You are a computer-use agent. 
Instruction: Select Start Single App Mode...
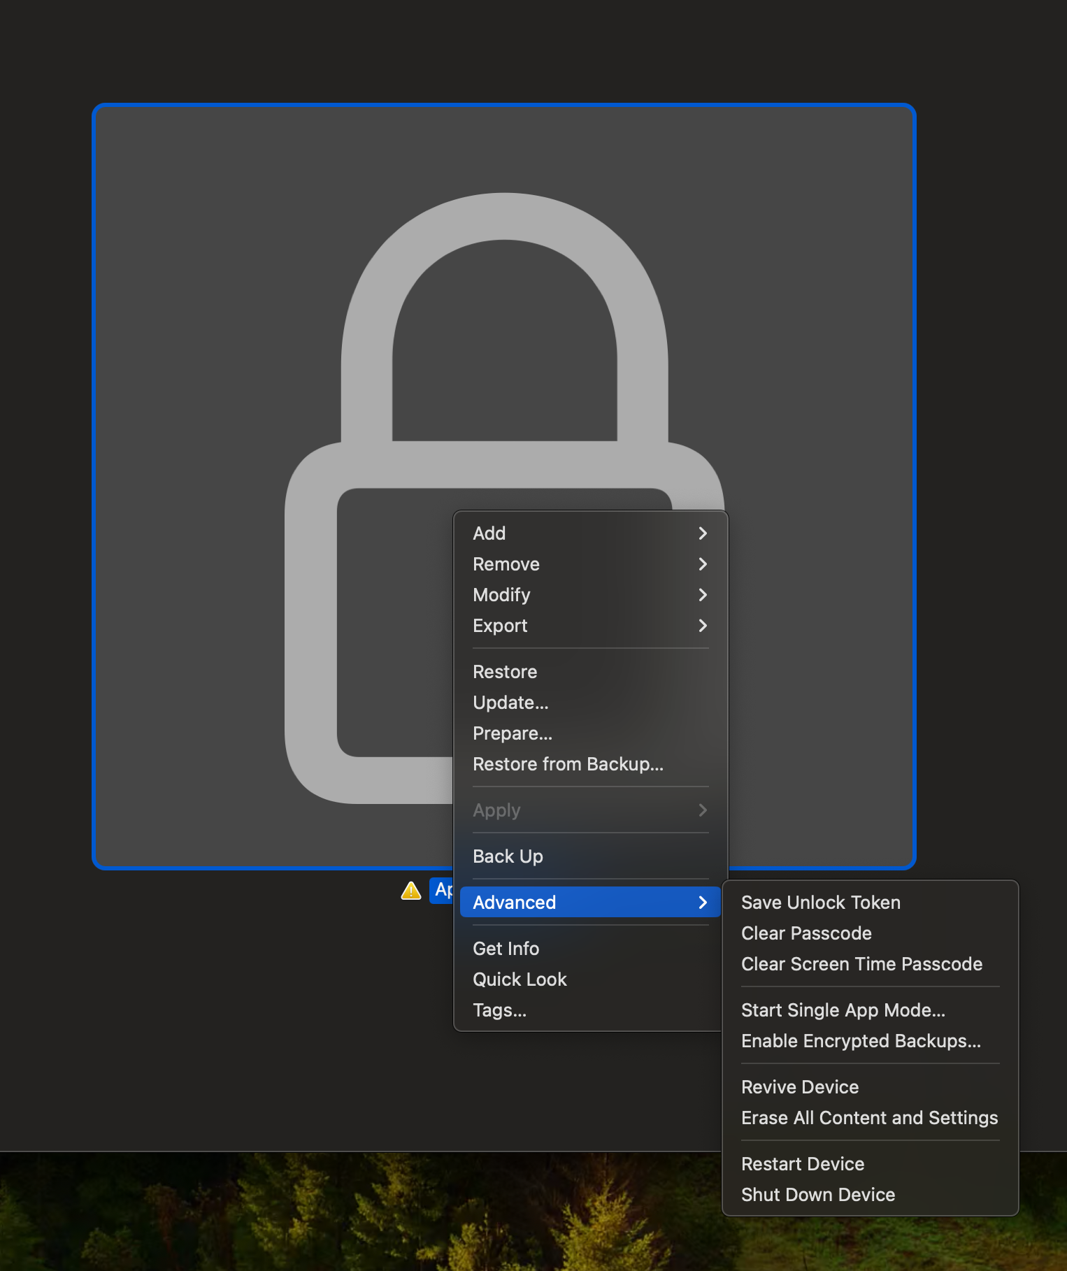click(x=871, y=1010)
